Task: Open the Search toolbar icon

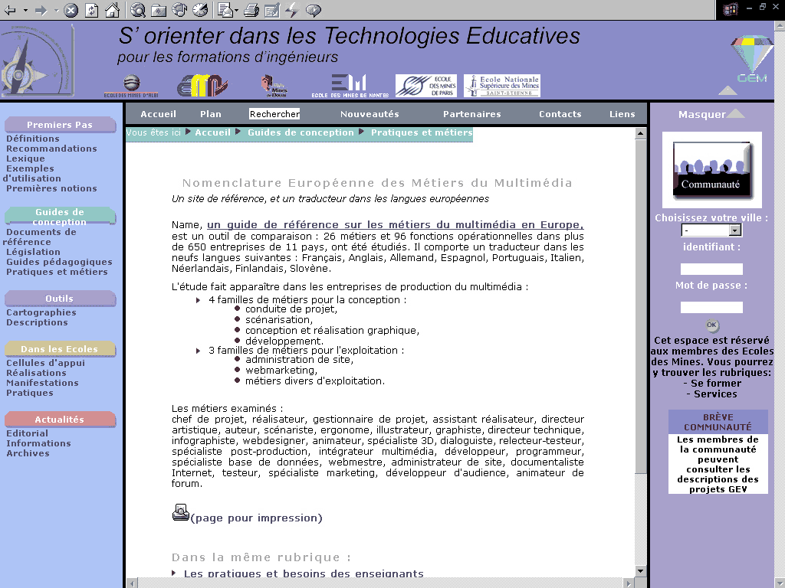Action: click(138, 10)
